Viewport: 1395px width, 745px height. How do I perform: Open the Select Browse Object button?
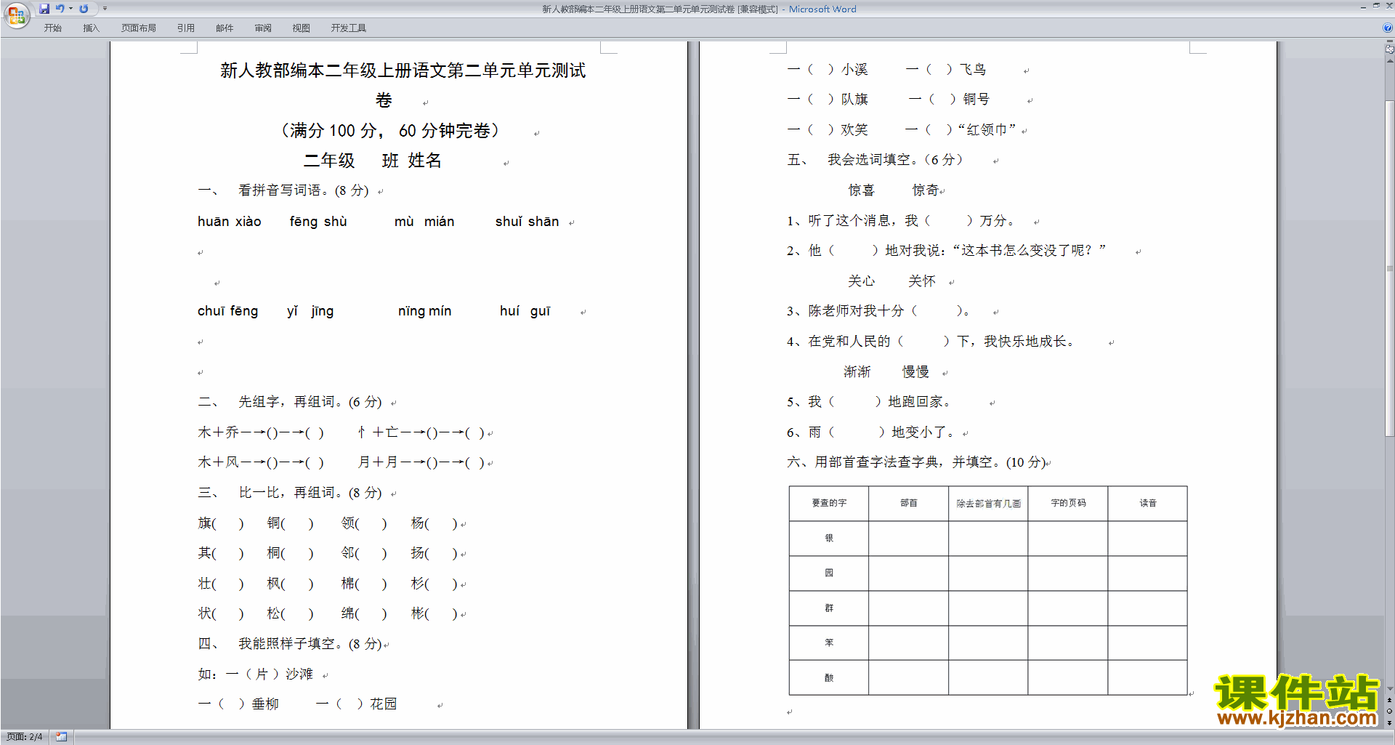[x=1389, y=711]
